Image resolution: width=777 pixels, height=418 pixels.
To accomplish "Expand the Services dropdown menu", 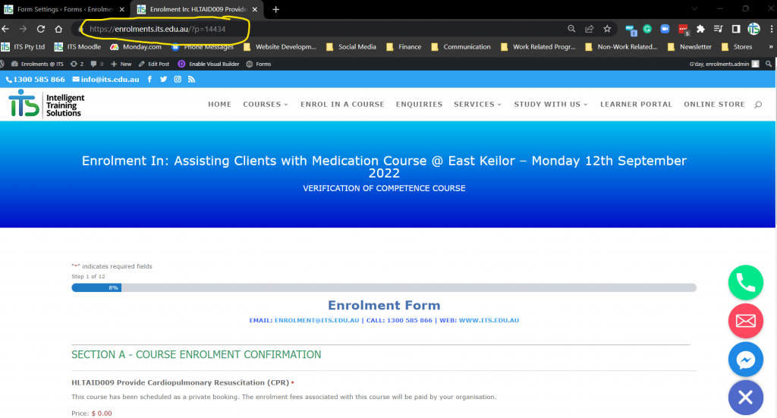I will tap(478, 104).
